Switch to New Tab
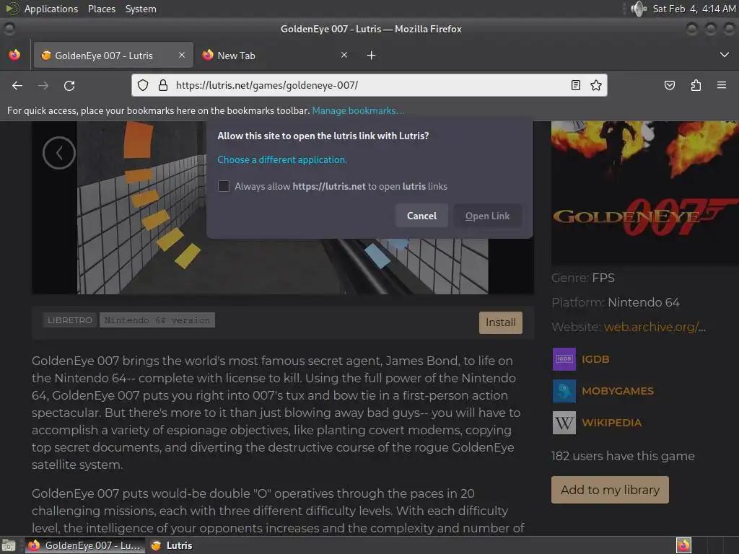The height and width of the screenshot is (554, 739). (275, 55)
